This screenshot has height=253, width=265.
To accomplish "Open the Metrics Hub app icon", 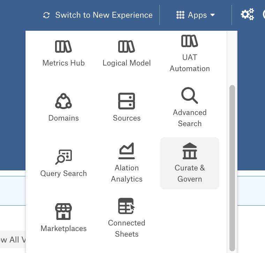I will tap(63, 46).
